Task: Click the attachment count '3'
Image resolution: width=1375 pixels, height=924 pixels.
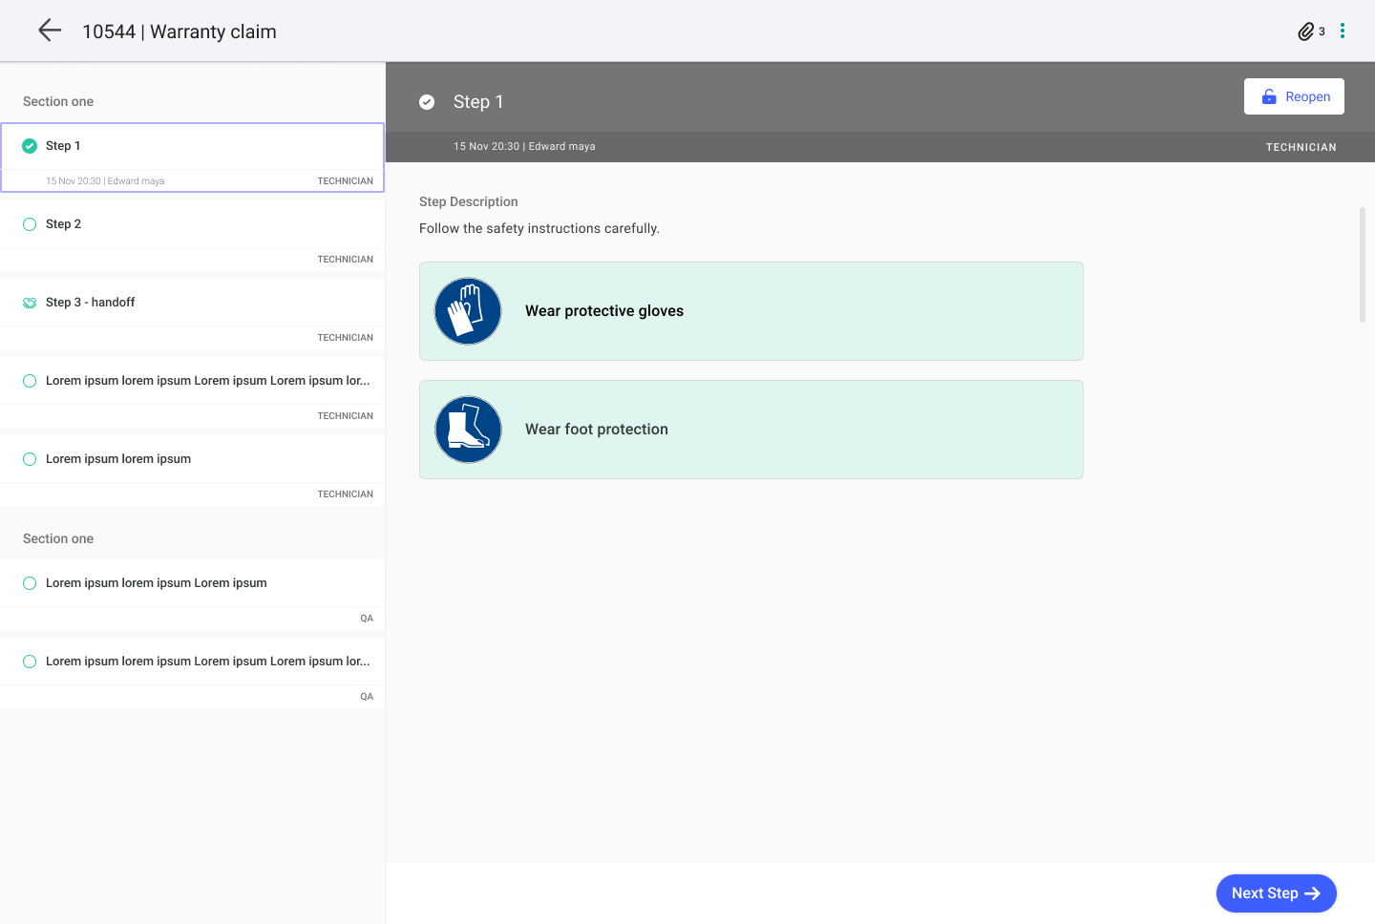Action: [1322, 31]
